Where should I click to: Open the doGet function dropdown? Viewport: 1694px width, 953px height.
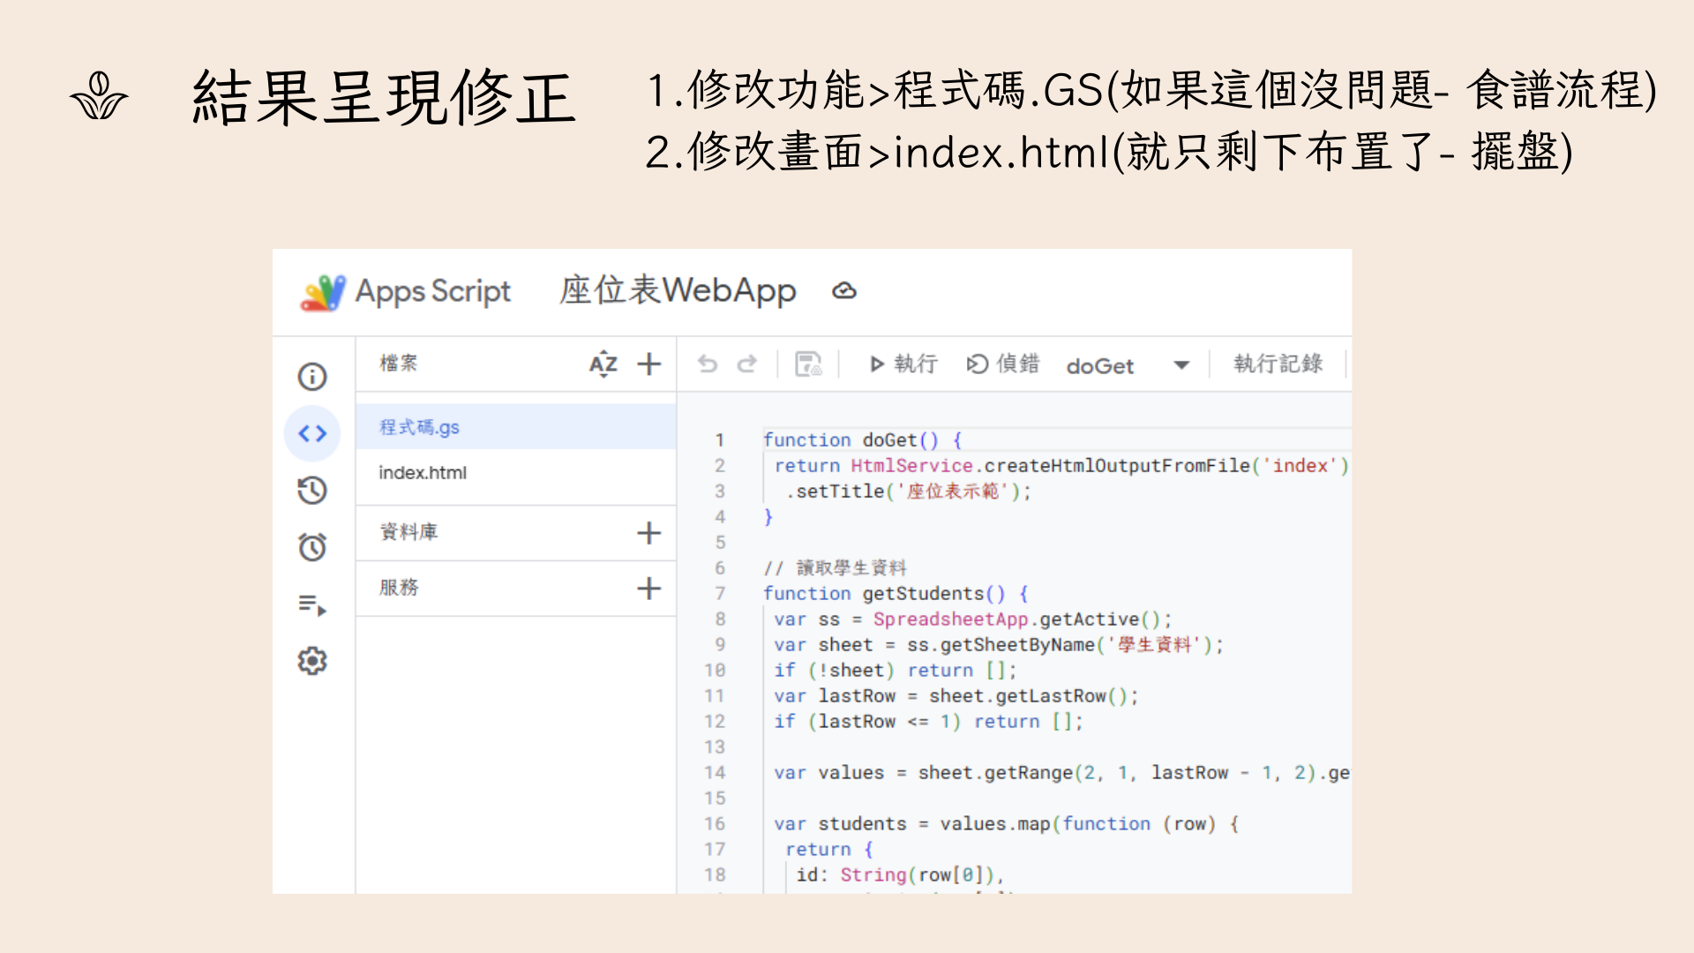(1128, 365)
